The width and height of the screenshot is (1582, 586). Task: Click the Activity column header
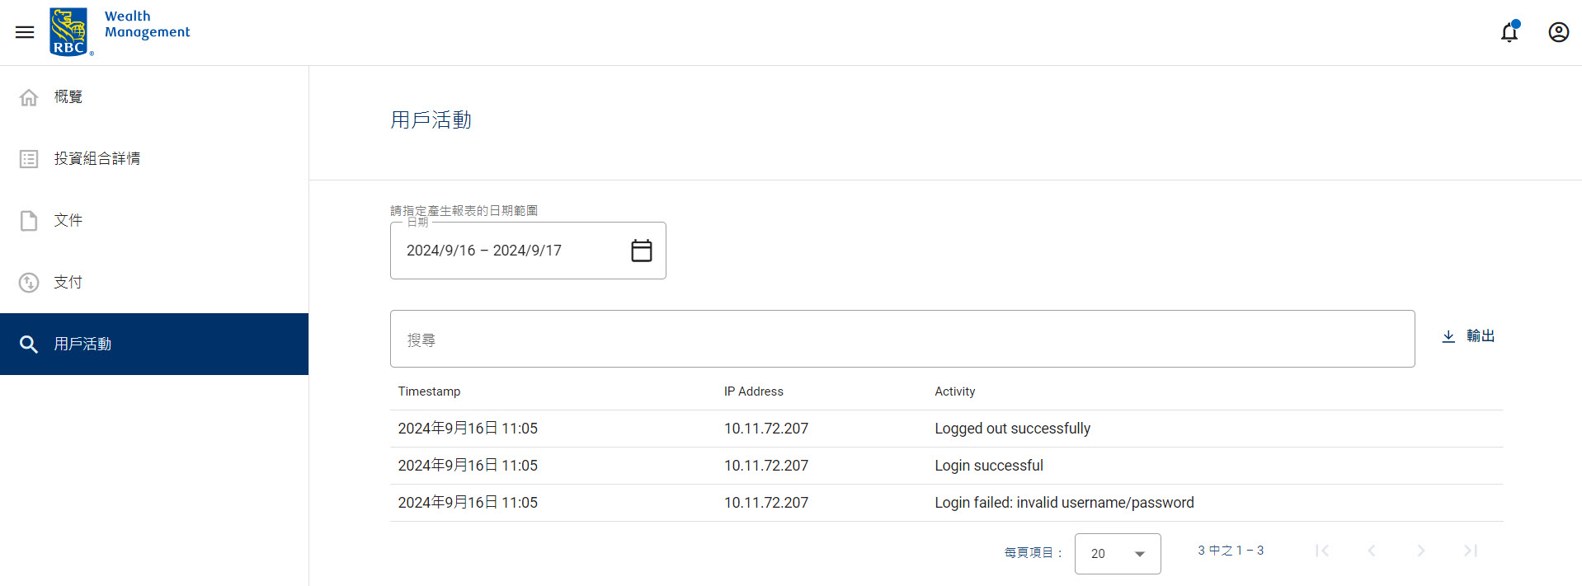[954, 391]
